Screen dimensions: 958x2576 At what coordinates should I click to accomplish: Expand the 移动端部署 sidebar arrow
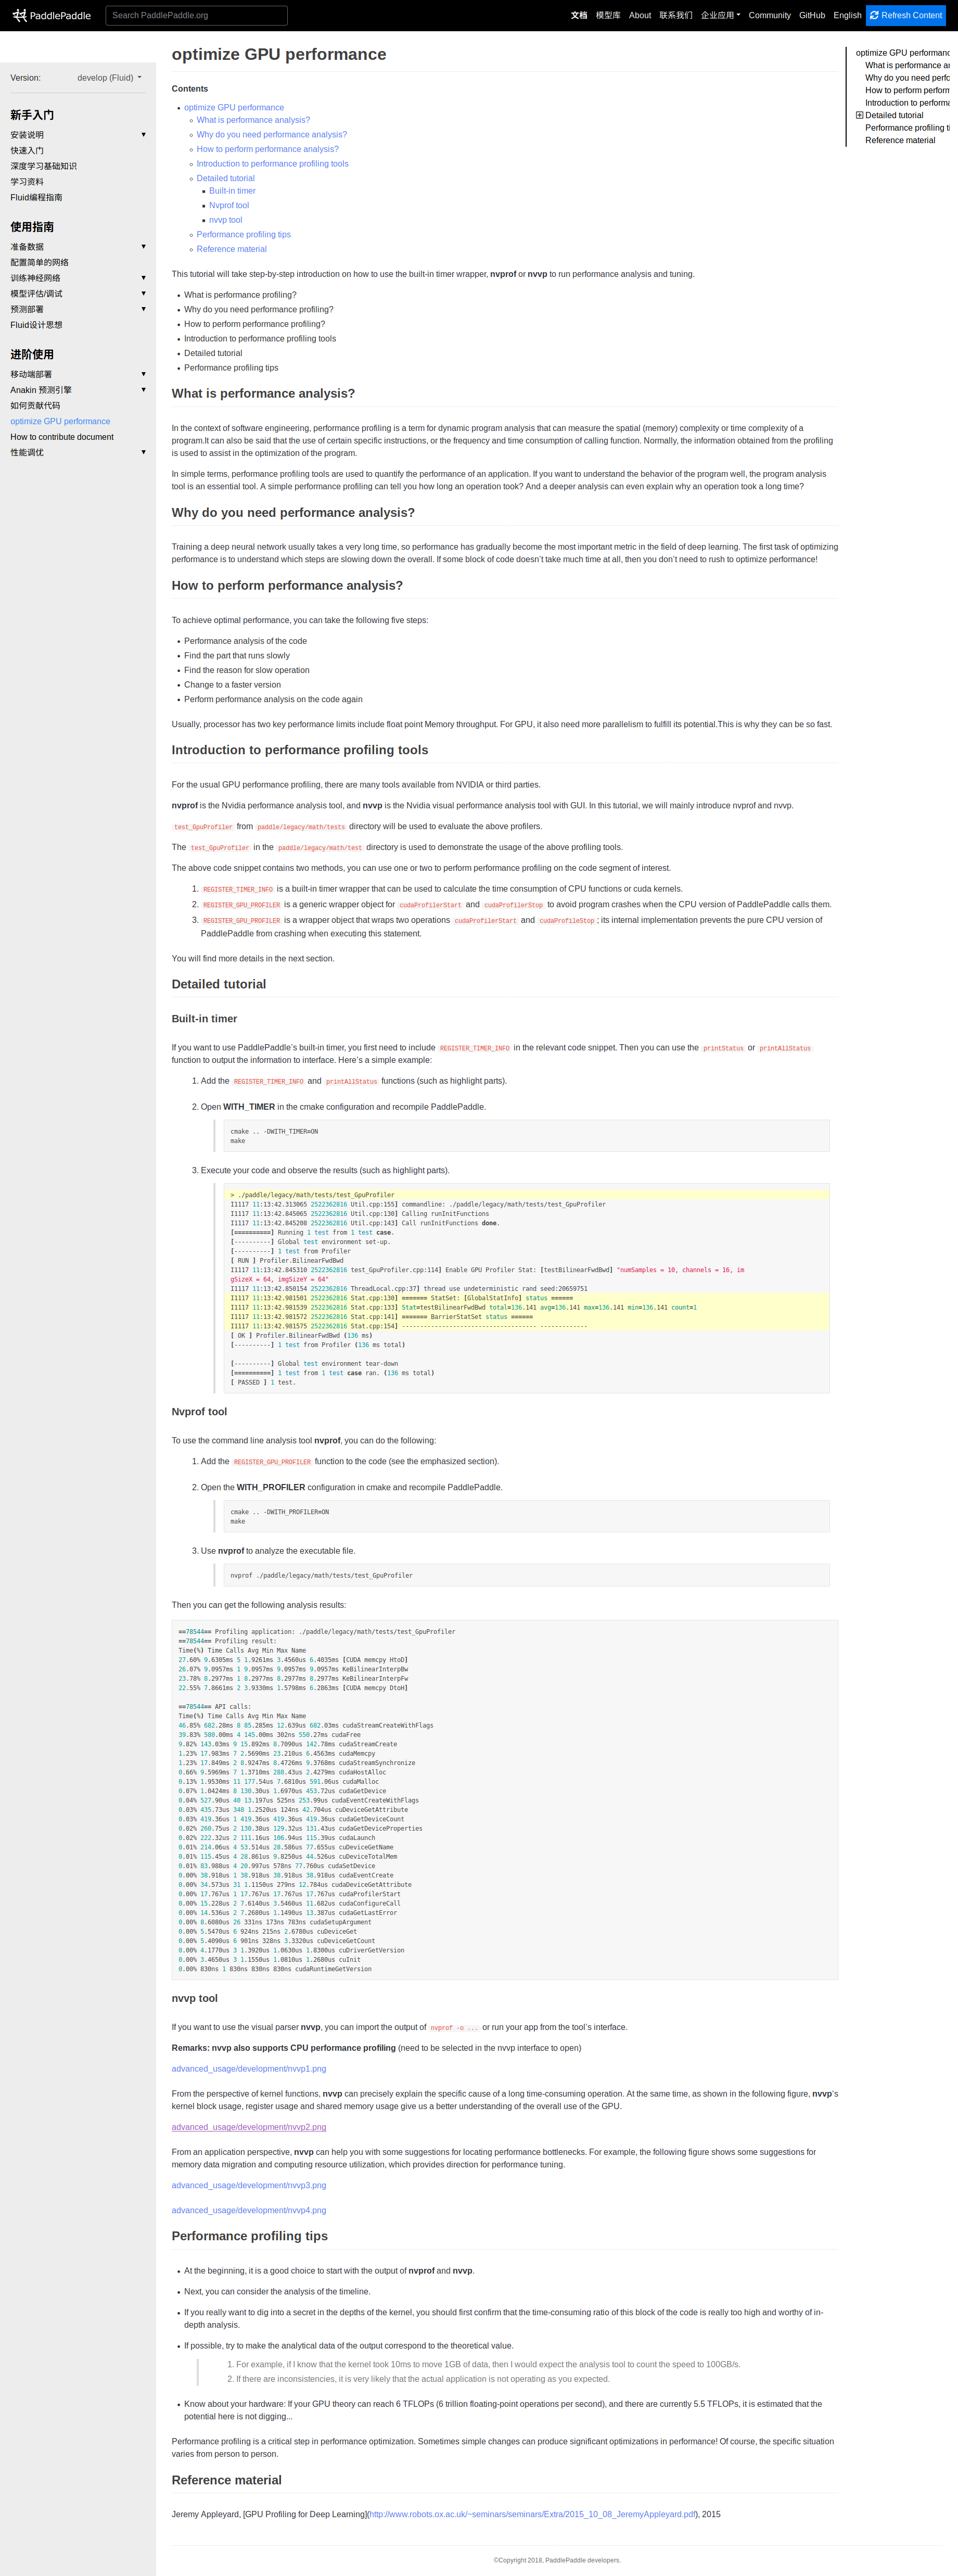[x=143, y=374]
